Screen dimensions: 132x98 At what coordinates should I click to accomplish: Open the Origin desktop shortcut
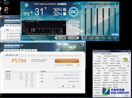click(6, 10)
